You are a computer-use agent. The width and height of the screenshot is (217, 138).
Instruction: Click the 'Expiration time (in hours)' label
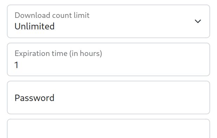[58, 53]
